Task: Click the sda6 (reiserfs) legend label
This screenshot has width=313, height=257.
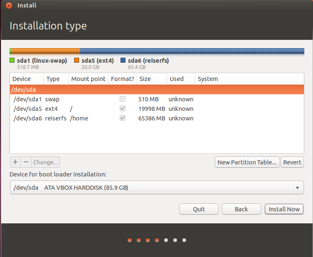Action: (148, 61)
